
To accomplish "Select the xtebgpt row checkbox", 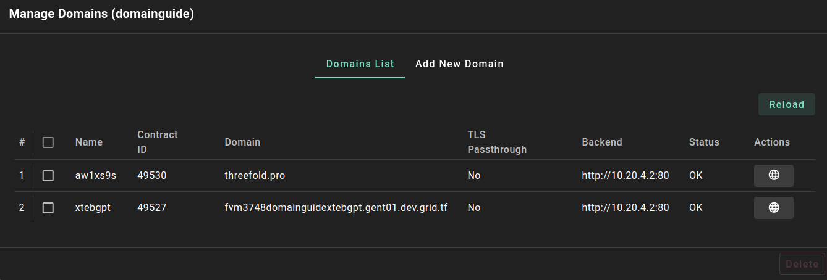I will 48,208.
